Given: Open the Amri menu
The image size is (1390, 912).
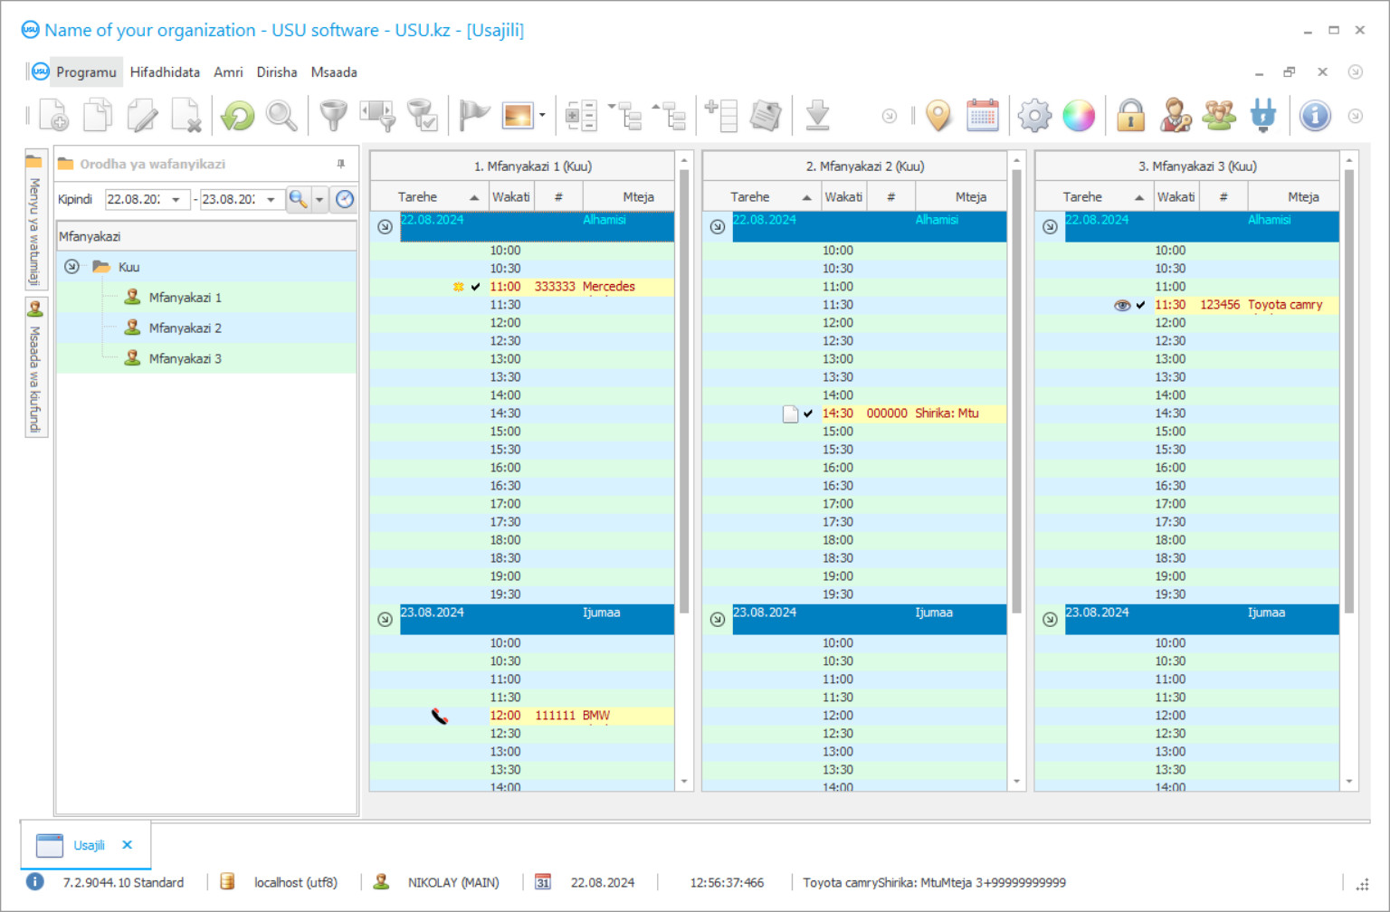Looking at the screenshot, I should (x=228, y=72).
